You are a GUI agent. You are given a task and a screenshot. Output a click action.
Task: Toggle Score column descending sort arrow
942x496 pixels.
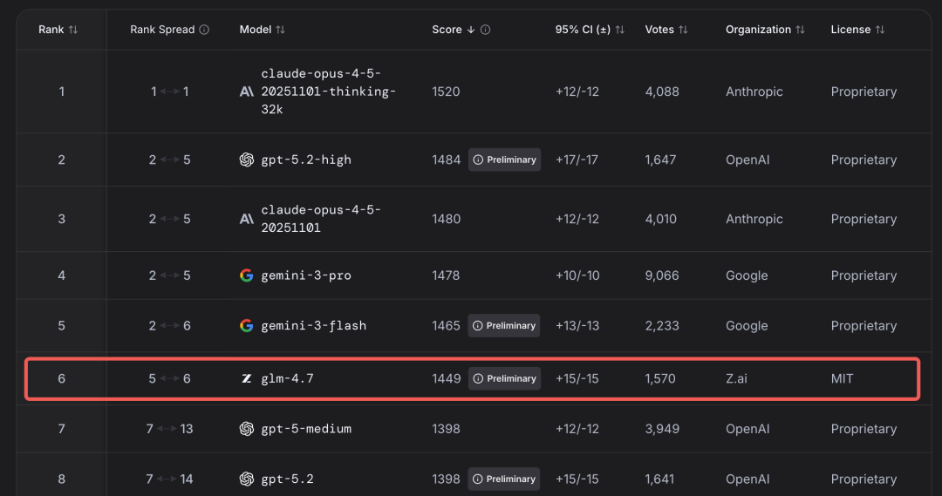(x=471, y=30)
